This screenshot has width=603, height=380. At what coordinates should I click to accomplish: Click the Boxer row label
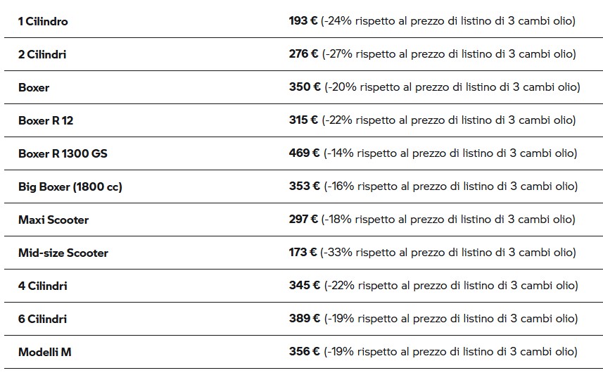click(34, 88)
